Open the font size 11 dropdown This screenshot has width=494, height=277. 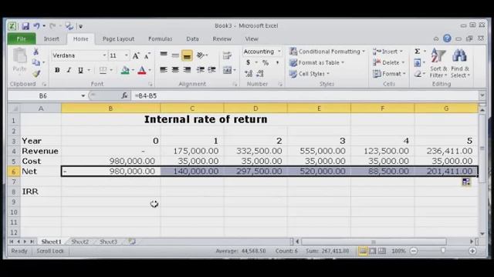tap(127, 55)
